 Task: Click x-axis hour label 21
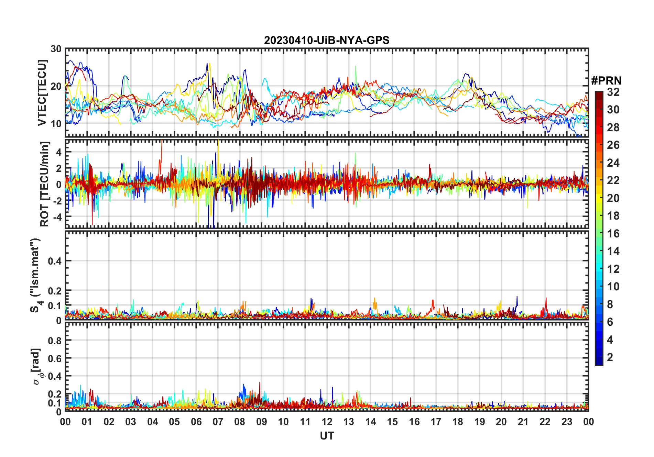click(x=523, y=422)
